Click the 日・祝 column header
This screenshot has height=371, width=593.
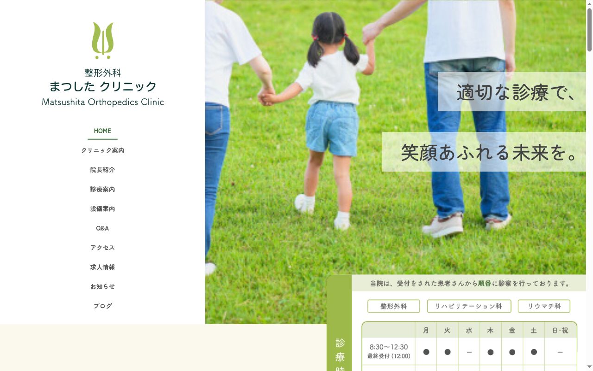click(560, 330)
